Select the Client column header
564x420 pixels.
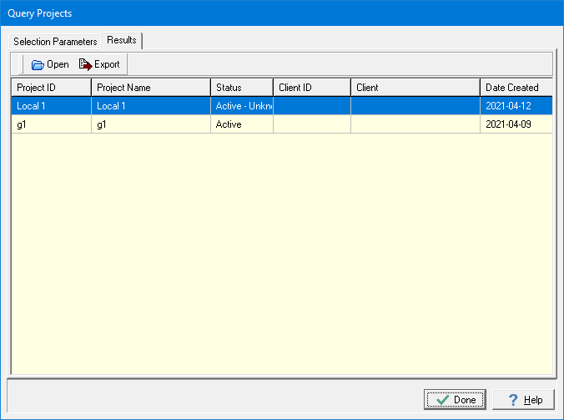point(415,88)
